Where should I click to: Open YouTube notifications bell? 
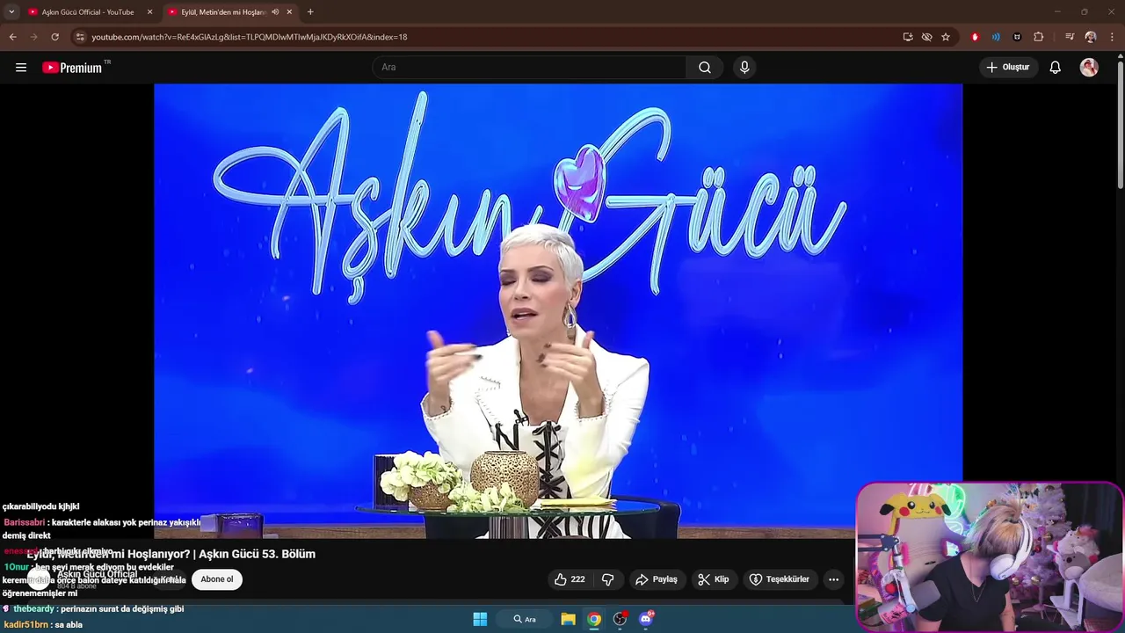tap(1056, 68)
